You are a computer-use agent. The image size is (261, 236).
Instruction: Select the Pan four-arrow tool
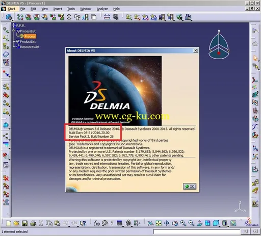pyautogui.click(x=167, y=223)
